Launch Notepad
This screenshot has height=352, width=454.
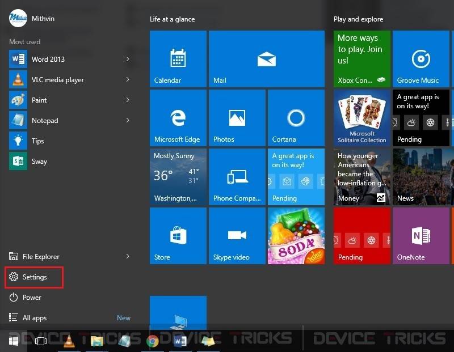pos(45,120)
